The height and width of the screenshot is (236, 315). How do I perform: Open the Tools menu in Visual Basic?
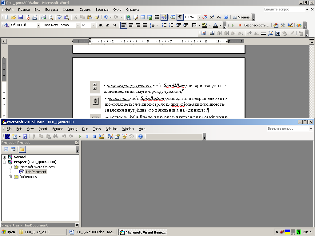tap(97, 129)
